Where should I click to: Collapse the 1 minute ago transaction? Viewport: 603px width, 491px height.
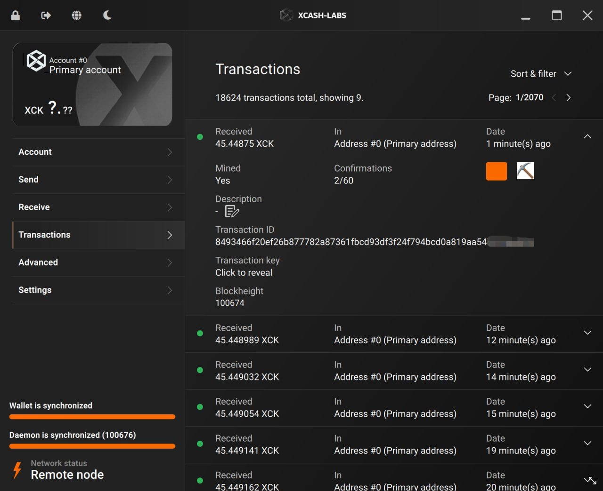tap(587, 136)
